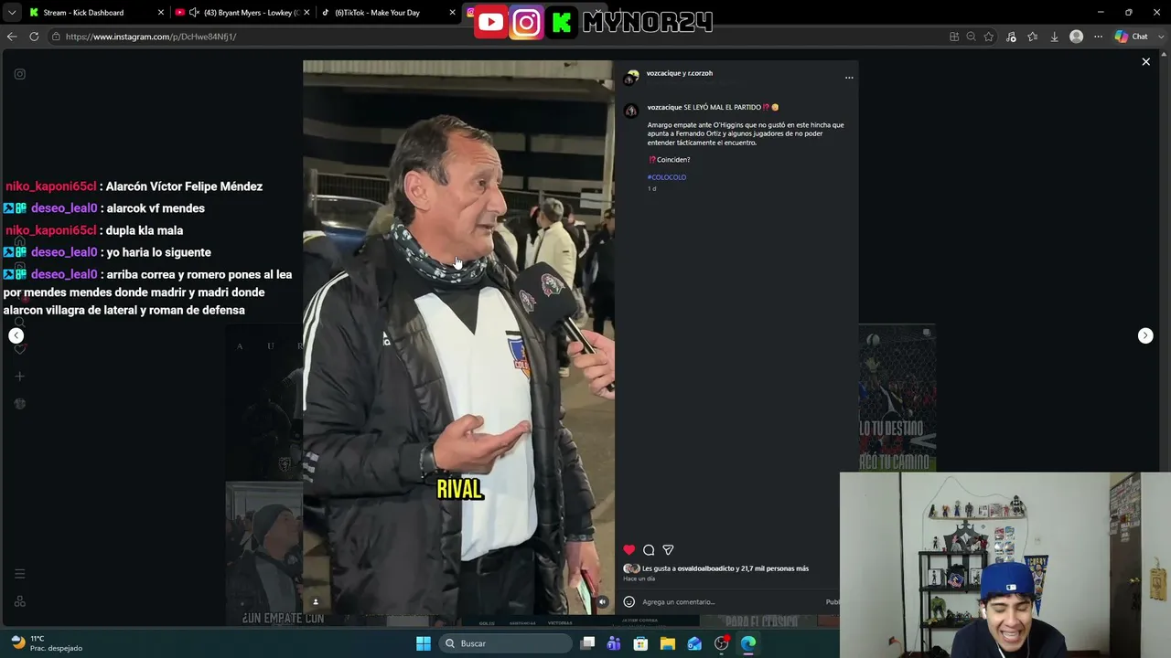Open Task View from the taskbar
1171x658 pixels.
tap(588, 643)
